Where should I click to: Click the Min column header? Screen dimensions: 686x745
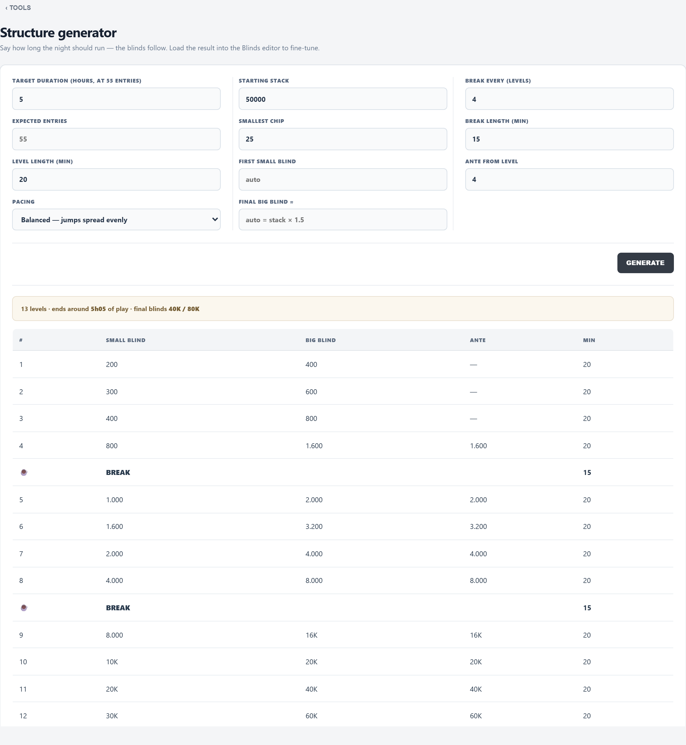[x=589, y=340]
